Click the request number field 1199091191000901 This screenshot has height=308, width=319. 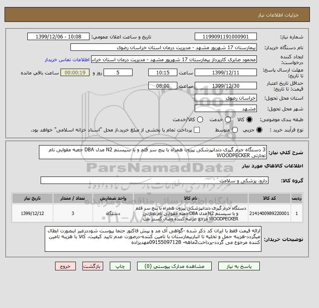click(x=226, y=36)
